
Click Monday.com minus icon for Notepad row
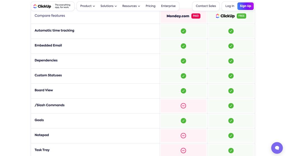click(183, 136)
